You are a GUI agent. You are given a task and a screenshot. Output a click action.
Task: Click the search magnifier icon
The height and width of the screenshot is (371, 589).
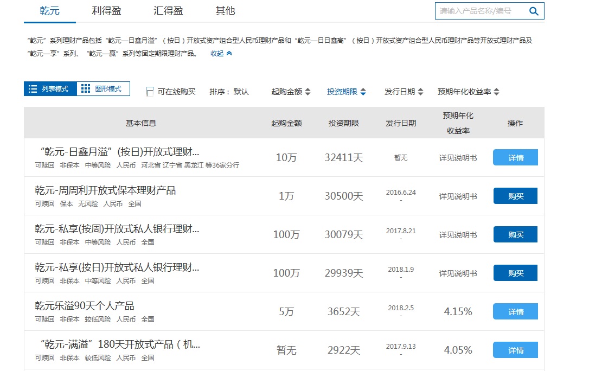[x=534, y=11]
